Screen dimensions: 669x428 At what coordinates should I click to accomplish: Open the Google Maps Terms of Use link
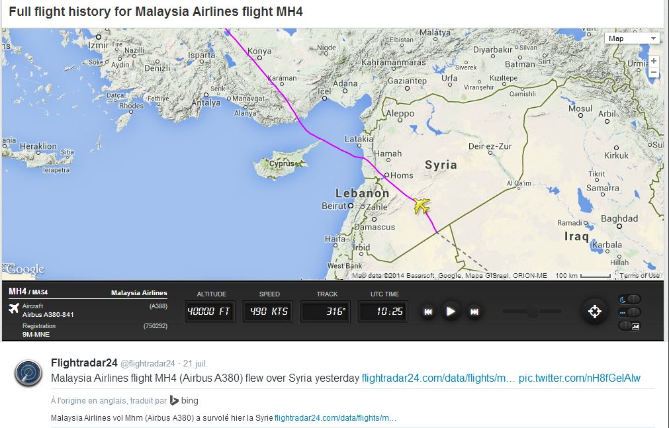point(639,276)
